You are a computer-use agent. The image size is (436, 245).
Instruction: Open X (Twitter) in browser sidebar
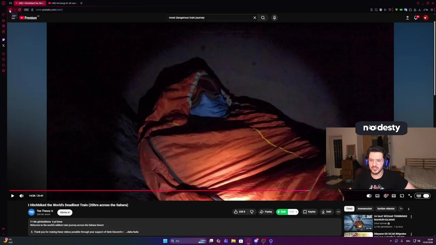(x=3, y=46)
